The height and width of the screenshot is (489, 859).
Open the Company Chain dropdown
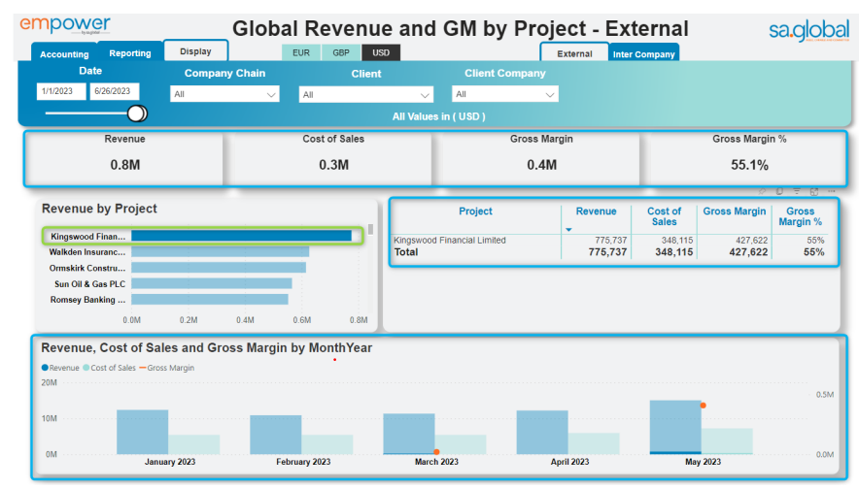click(x=224, y=94)
